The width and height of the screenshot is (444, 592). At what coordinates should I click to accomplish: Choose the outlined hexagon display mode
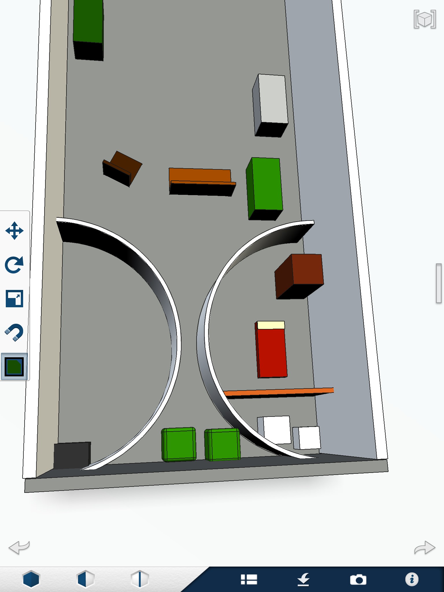140,579
